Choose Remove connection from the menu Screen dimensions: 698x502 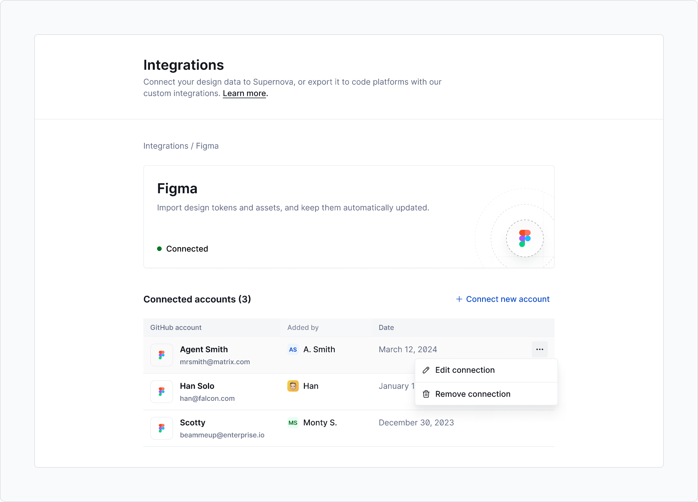click(x=473, y=394)
